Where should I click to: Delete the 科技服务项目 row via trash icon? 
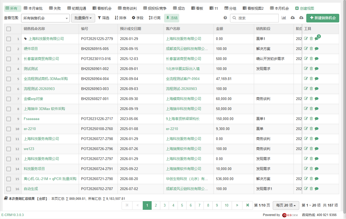[311, 169]
